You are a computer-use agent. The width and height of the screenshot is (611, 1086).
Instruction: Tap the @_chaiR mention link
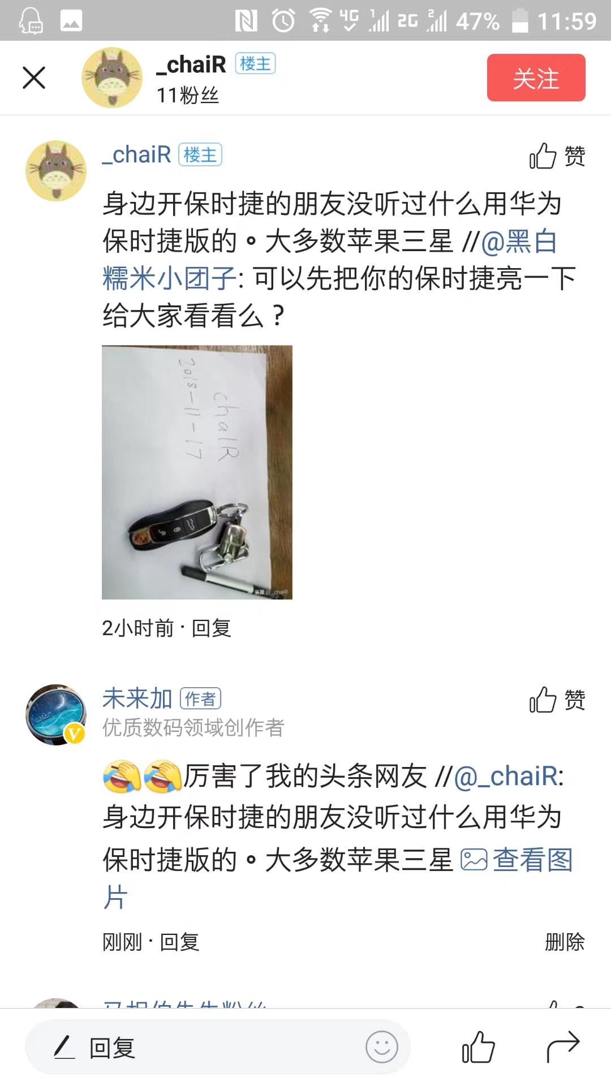[x=506, y=776]
